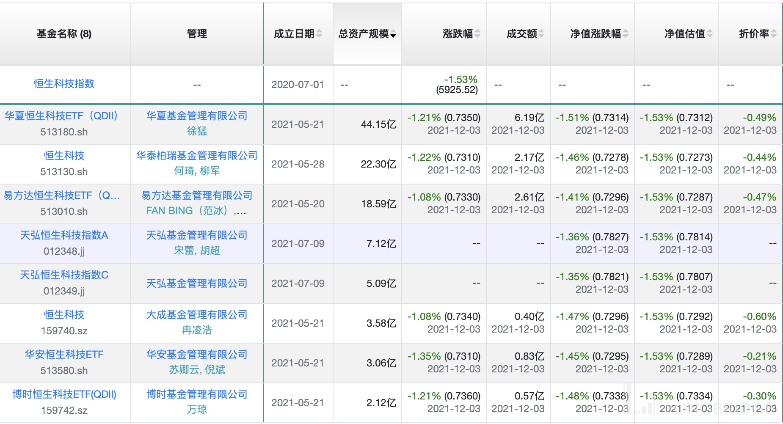783x424 pixels.
Task: Click sort arrows next to 成交额
Action: coord(541,34)
